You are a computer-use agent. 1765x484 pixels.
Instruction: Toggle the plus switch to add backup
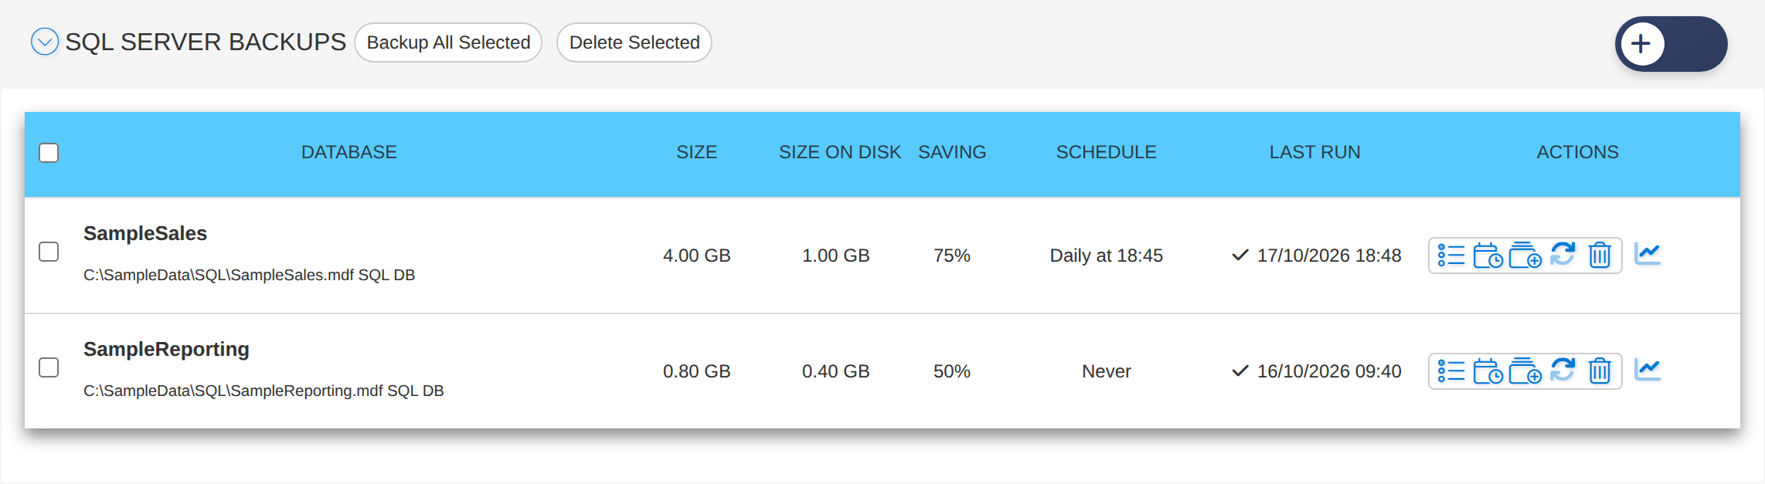tap(1671, 44)
